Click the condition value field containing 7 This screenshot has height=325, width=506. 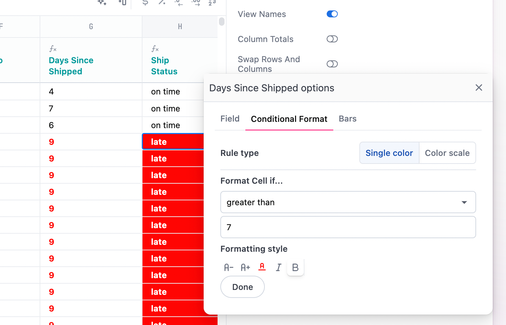pos(348,227)
